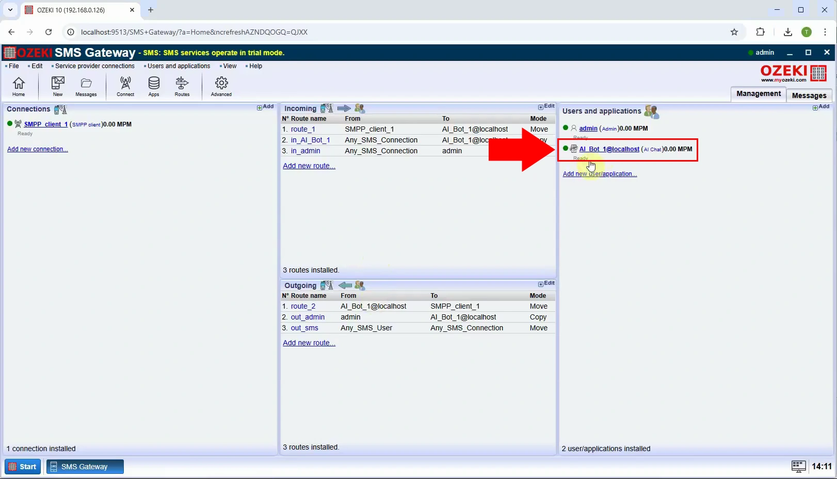Click the Connections panel antenna icon

[60, 109]
